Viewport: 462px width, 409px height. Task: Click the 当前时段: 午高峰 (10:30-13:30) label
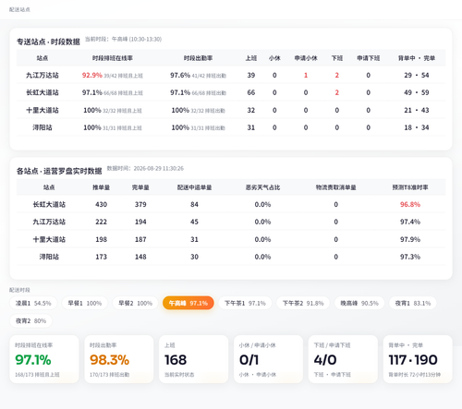pyautogui.click(x=123, y=39)
